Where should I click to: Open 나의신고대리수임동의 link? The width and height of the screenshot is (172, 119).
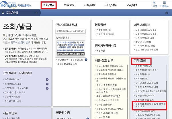point(146,34)
